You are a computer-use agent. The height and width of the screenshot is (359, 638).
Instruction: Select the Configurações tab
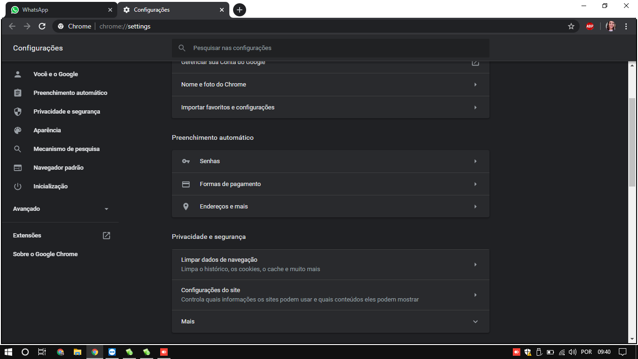tap(173, 10)
